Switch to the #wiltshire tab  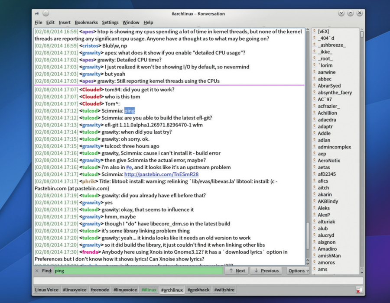click(224, 290)
